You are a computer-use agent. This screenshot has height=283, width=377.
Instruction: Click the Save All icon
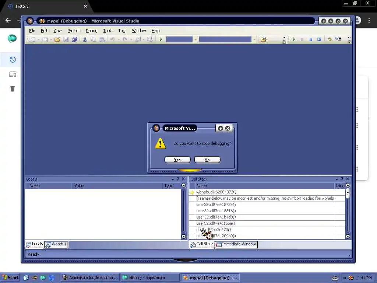pos(74,39)
